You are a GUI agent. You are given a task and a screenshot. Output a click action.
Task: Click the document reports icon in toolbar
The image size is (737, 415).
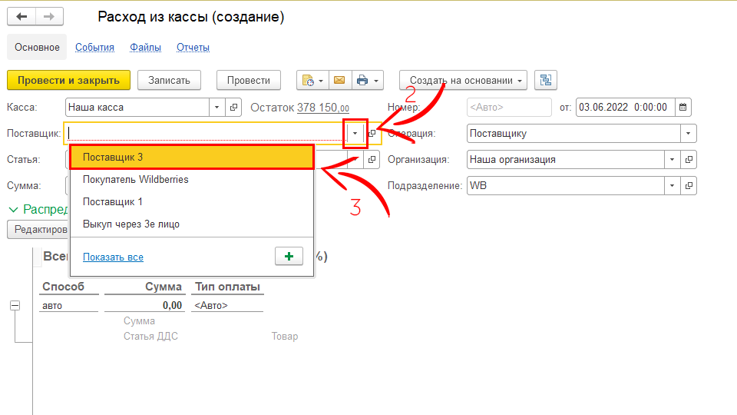pos(309,81)
